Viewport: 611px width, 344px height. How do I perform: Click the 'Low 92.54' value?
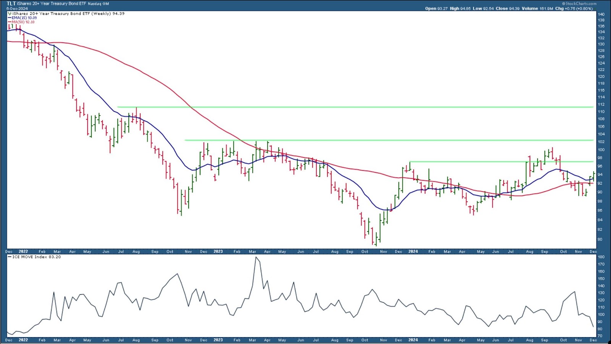483,8
